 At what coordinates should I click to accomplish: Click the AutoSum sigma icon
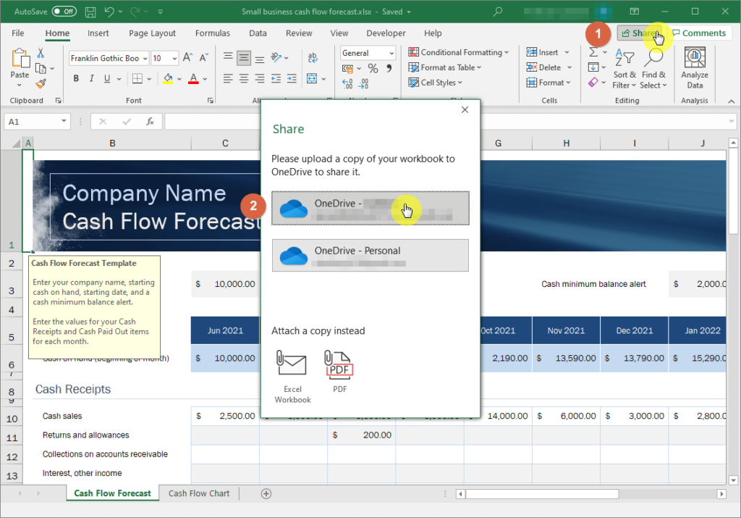point(593,52)
